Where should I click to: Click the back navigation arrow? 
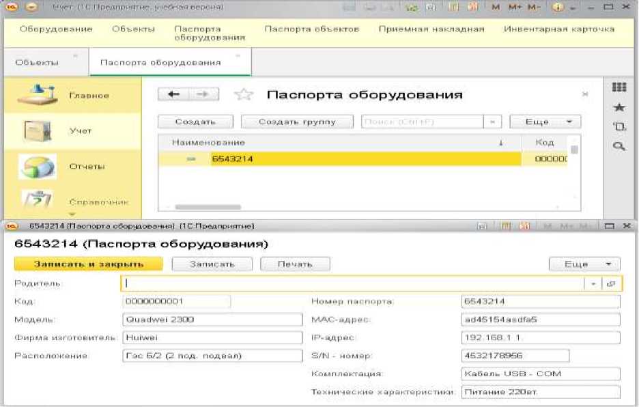click(173, 94)
